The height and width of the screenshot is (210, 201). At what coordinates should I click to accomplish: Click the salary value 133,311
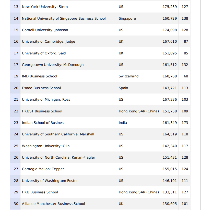click(x=170, y=192)
